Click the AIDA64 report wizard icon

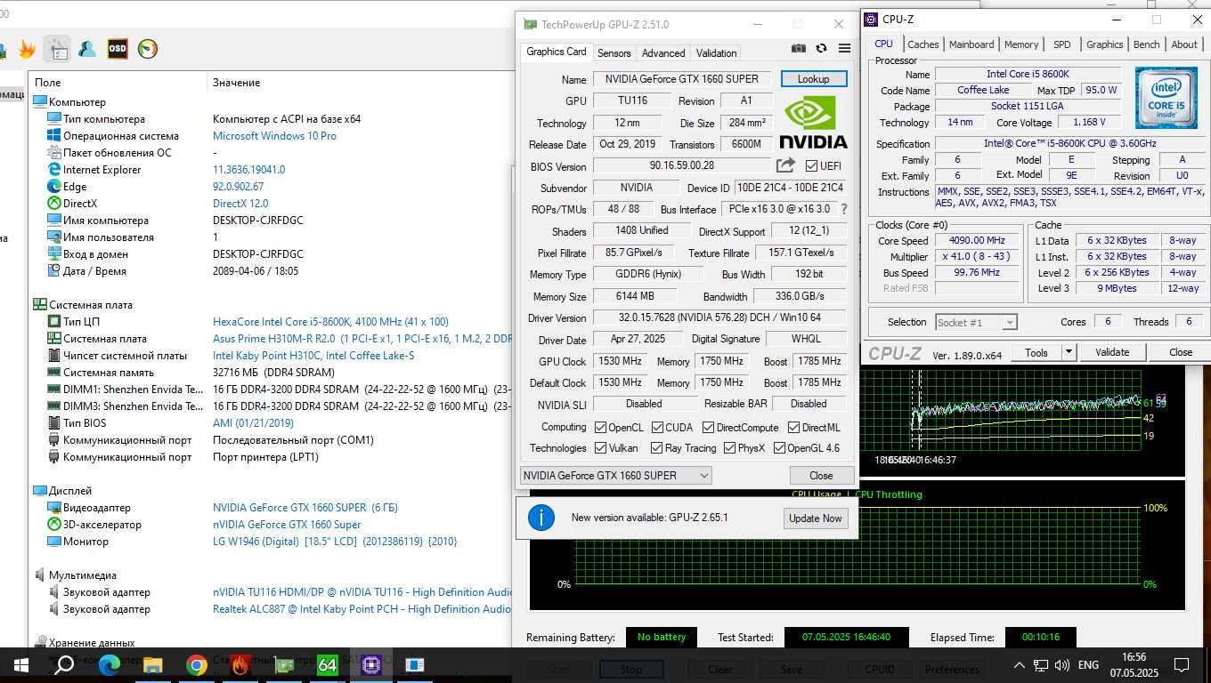pyautogui.click(x=57, y=49)
